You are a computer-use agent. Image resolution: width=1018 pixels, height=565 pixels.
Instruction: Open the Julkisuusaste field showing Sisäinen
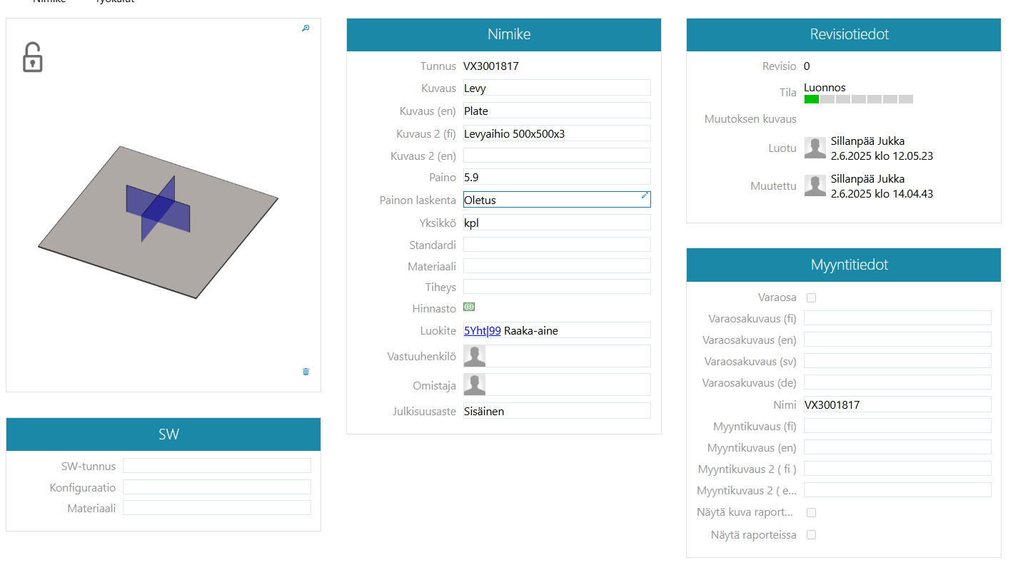(557, 411)
